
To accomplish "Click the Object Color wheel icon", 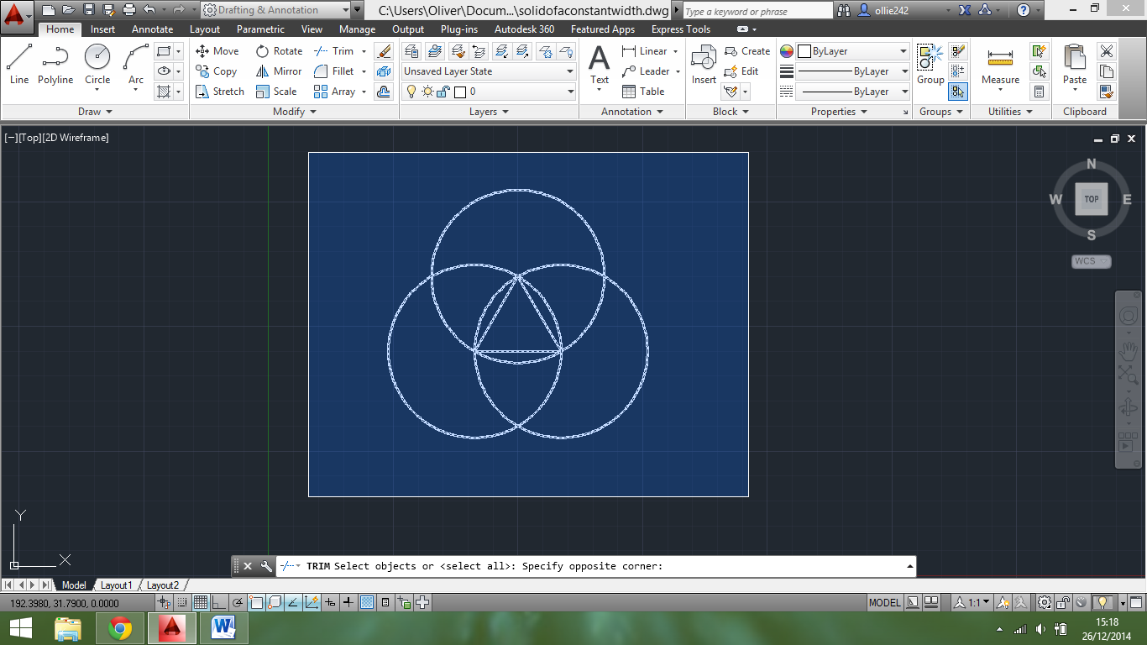I will tap(787, 51).
